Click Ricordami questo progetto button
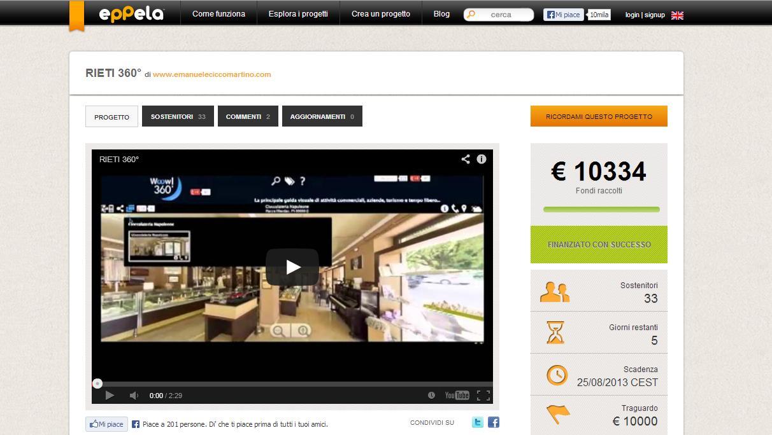The height and width of the screenshot is (435, 772). click(x=599, y=116)
